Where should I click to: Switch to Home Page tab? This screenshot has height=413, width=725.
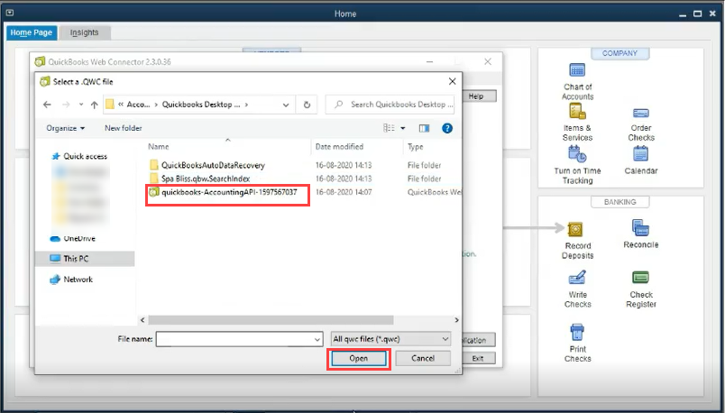click(32, 32)
